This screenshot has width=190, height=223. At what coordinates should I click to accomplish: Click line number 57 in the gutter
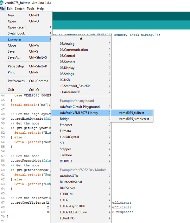click(3, 156)
